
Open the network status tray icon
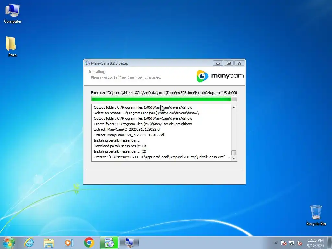(291, 243)
